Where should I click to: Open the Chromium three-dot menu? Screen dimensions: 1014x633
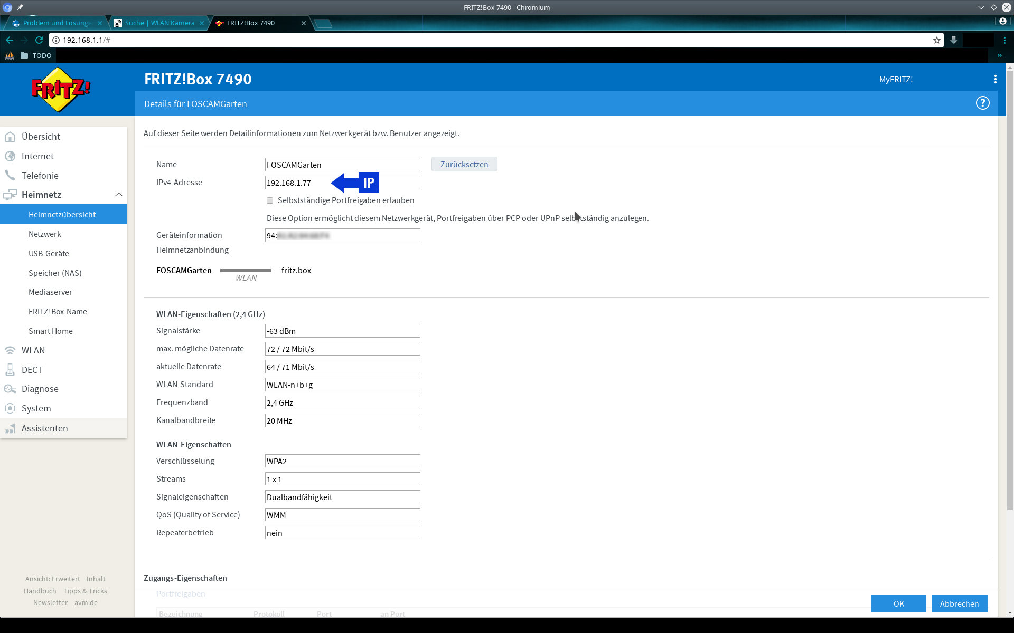pos(1004,40)
